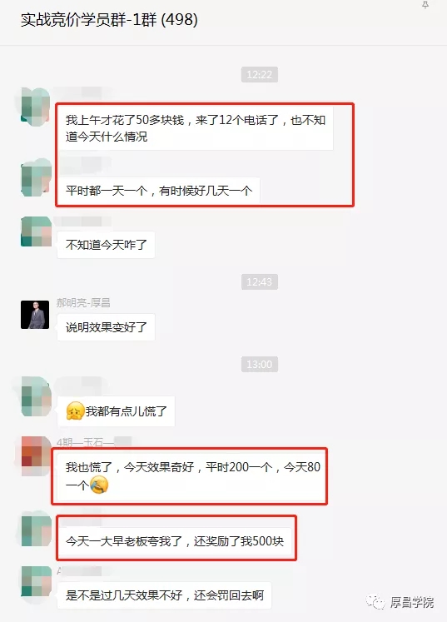Image resolution: width=447 pixels, height=622 pixels.
Task: Click the avatar beside 不知道今天咋了
Action: point(36,231)
